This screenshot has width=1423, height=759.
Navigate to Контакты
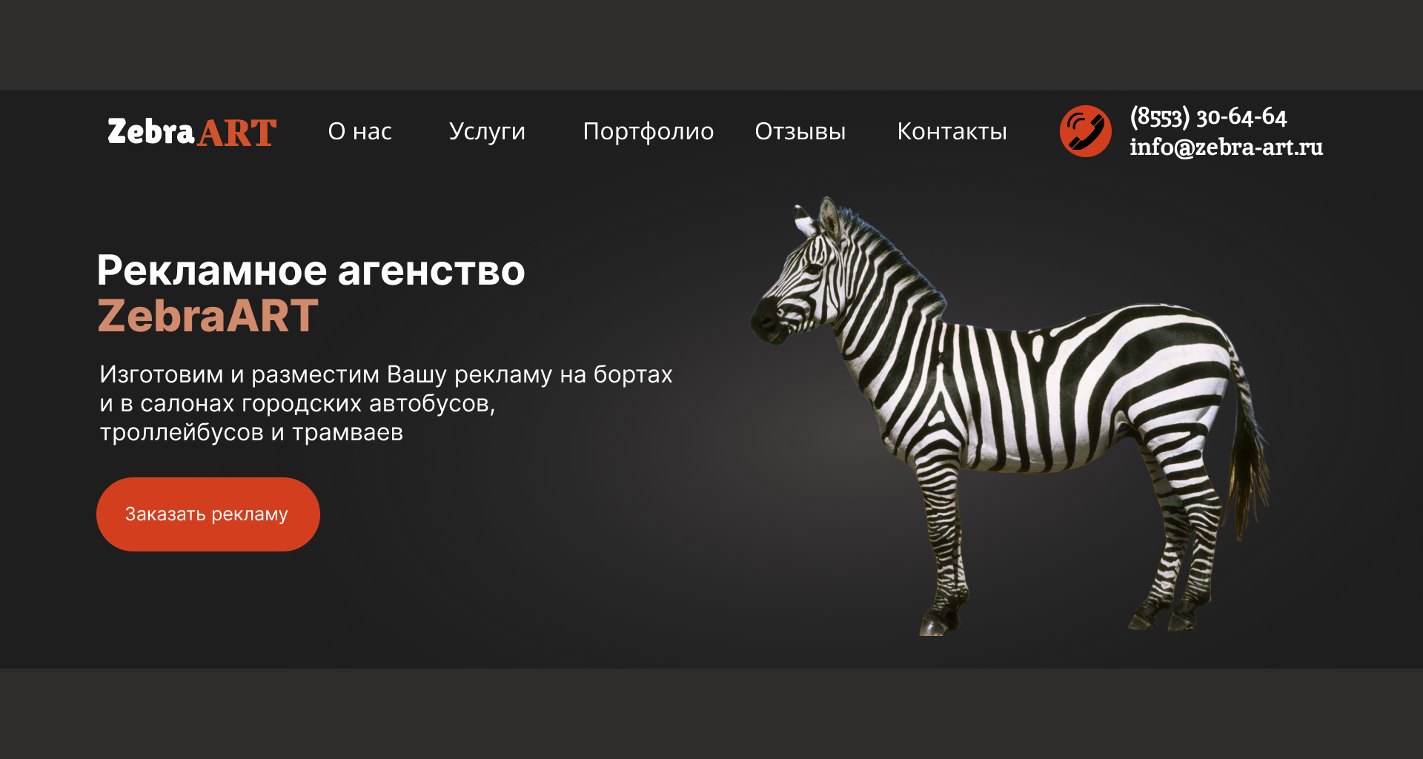coord(952,131)
